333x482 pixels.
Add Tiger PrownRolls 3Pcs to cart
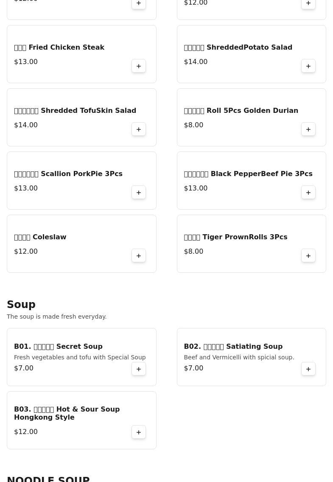click(308, 256)
